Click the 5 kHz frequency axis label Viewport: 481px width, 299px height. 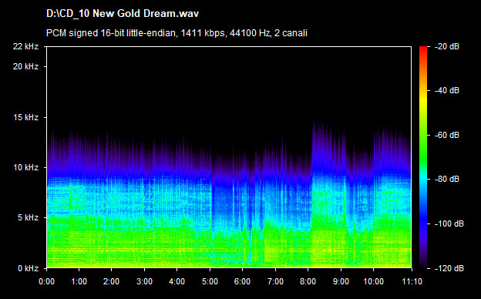click(28, 218)
